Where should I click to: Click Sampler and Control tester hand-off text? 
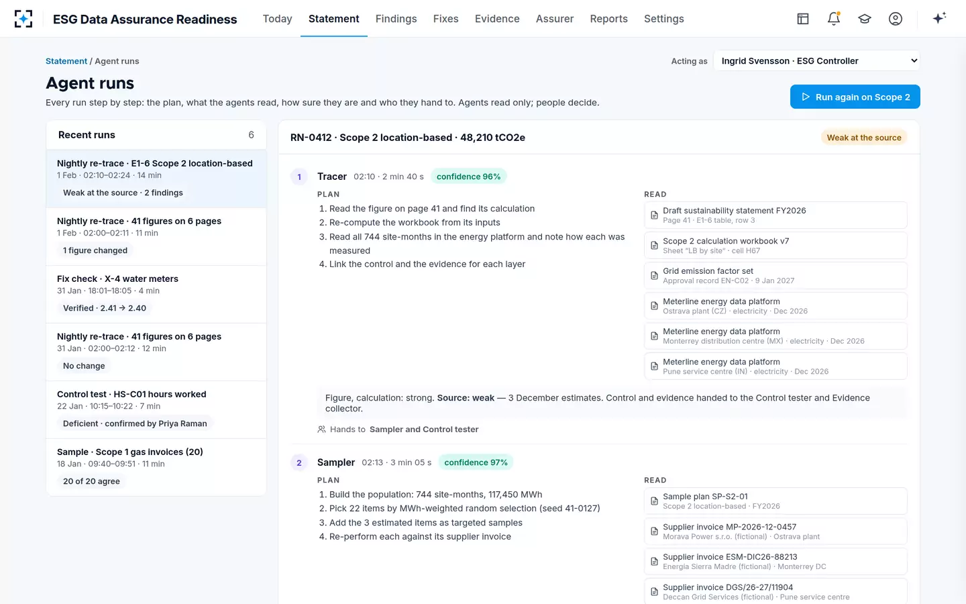[424, 430]
